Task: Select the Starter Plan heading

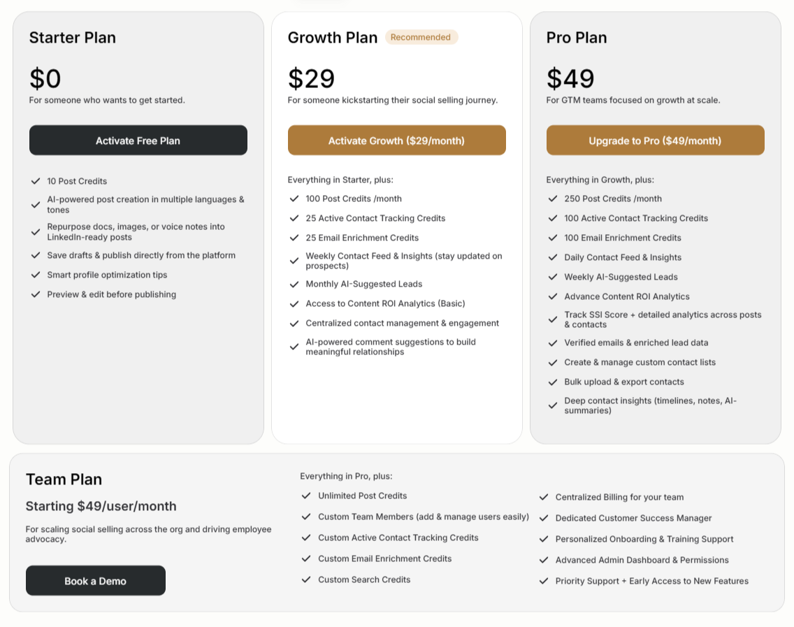Action: pos(73,38)
